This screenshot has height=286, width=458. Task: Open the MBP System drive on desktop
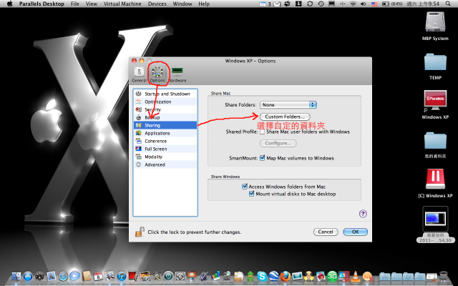pyautogui.click(x=435, y=26)
